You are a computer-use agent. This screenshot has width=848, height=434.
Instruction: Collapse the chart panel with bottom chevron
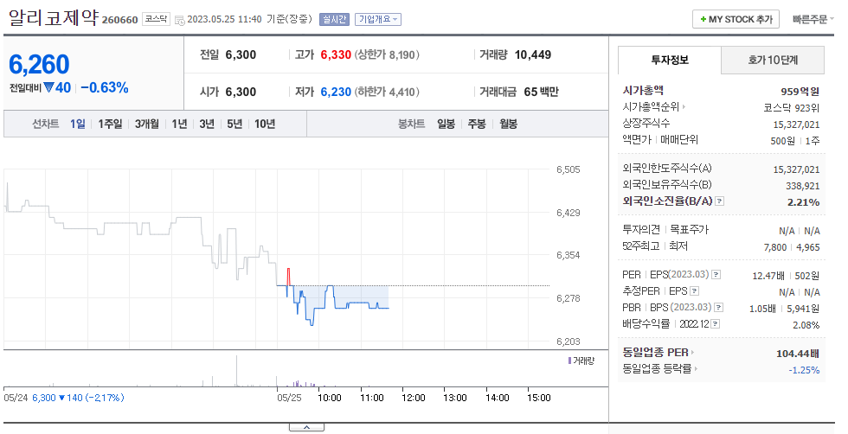point(306,427)
